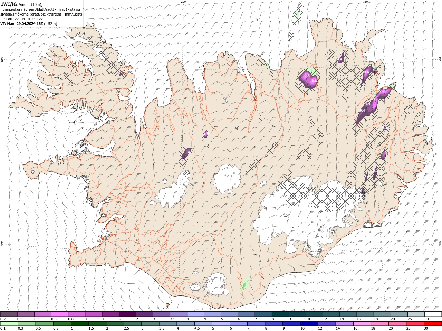Click upper legend swatch between 3 and 3.5
Screen dimensions: 442x331
click(x=161, y=314)
